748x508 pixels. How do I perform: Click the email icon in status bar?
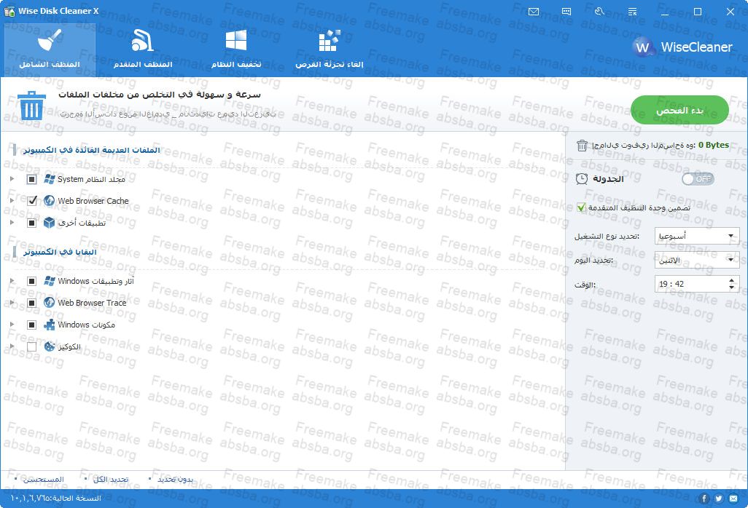(733, 499)
